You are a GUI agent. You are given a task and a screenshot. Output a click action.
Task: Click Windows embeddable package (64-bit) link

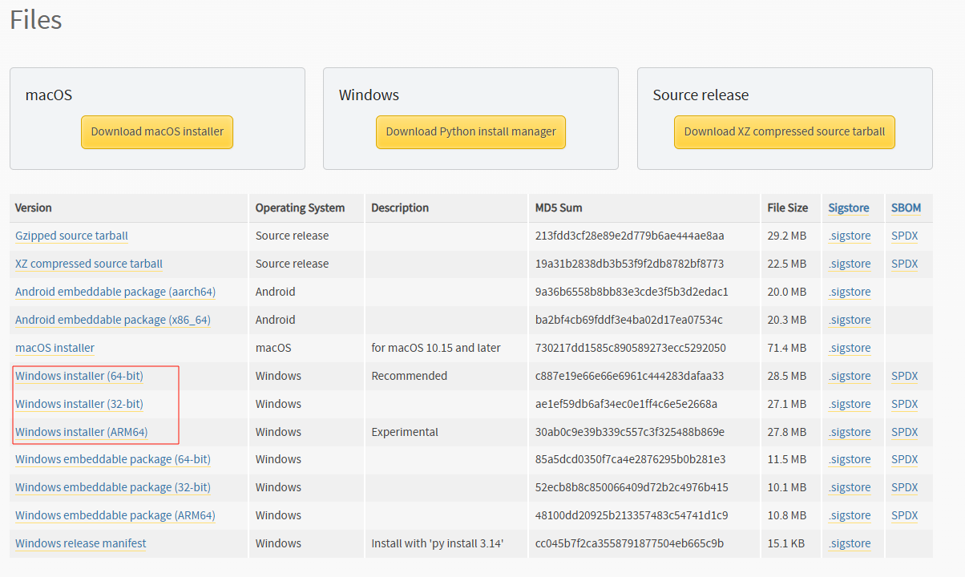(113, 459)
